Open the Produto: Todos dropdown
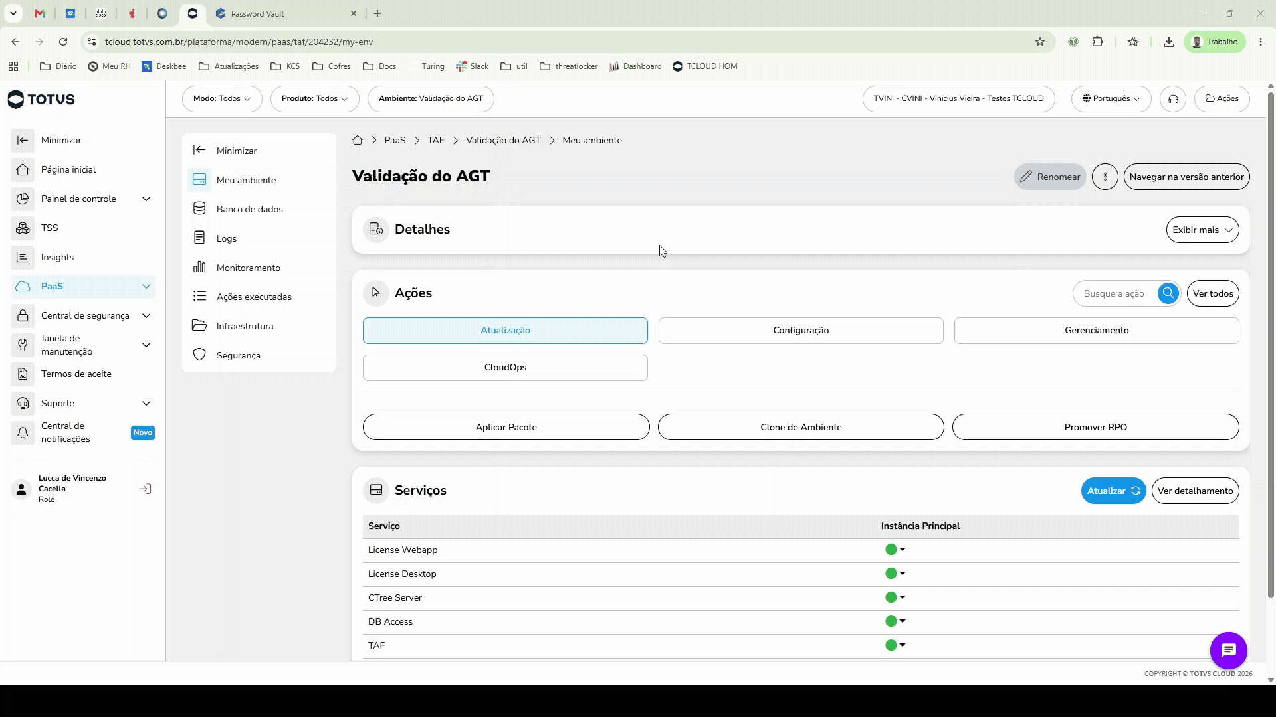This screenshot has width=1276, height=717. pyautogui.click(x=314, y=98)
